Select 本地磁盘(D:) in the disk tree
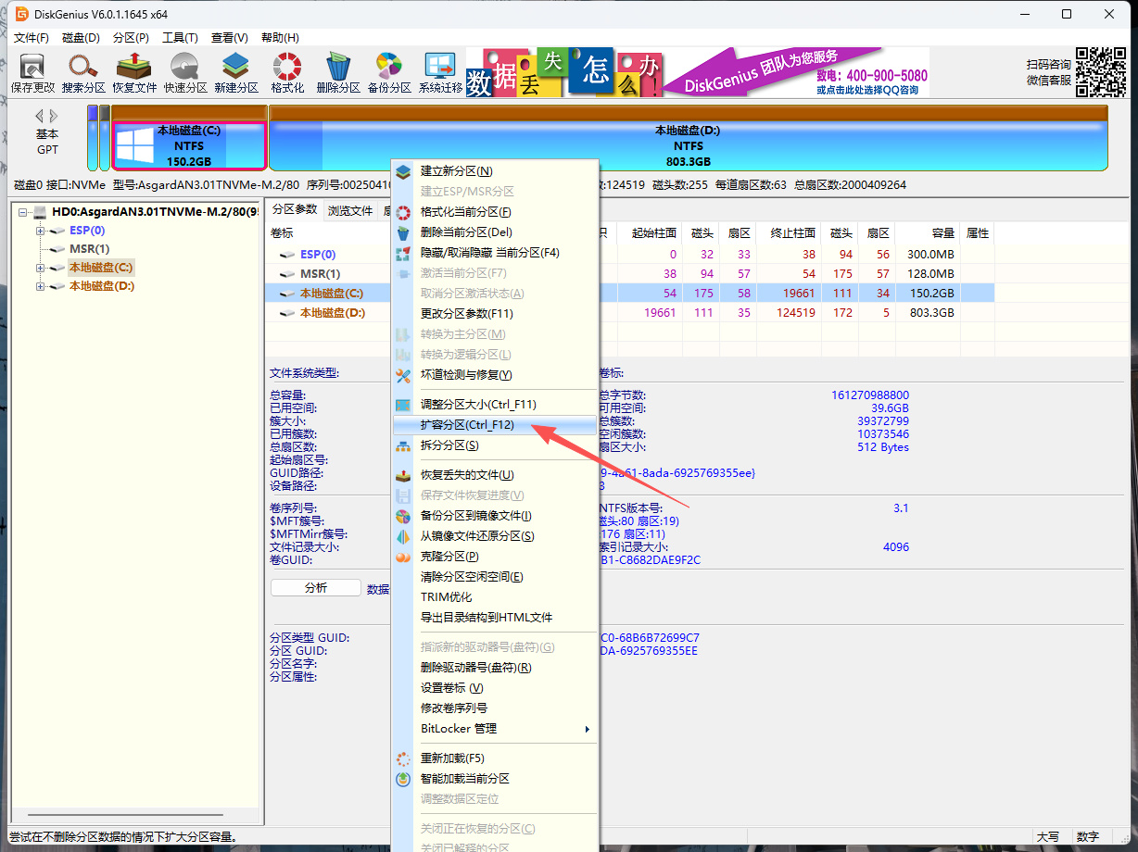 point(102,286)
